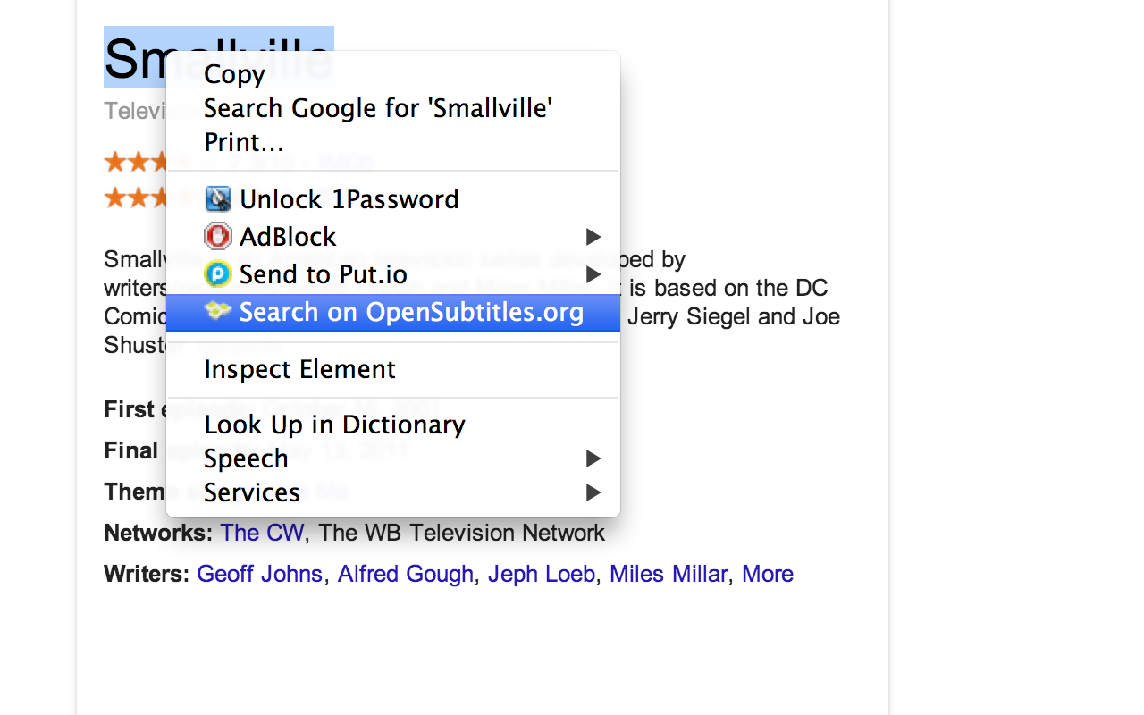Expand the Services submenu arrow
Image resolution: width=1144 pixels, height=715 pixels.
pos(593,492)
